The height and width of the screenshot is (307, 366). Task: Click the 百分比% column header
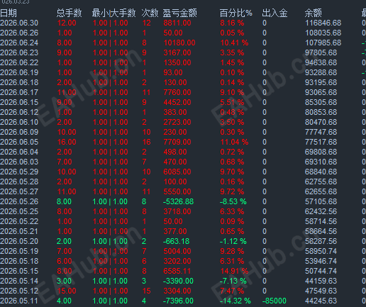[x=235, y=13]
